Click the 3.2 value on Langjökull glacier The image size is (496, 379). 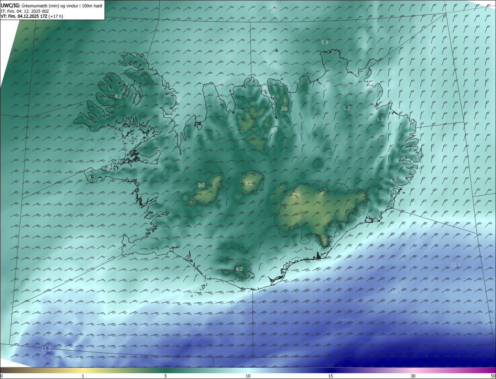pyautogui.click(x=201, y=185)
